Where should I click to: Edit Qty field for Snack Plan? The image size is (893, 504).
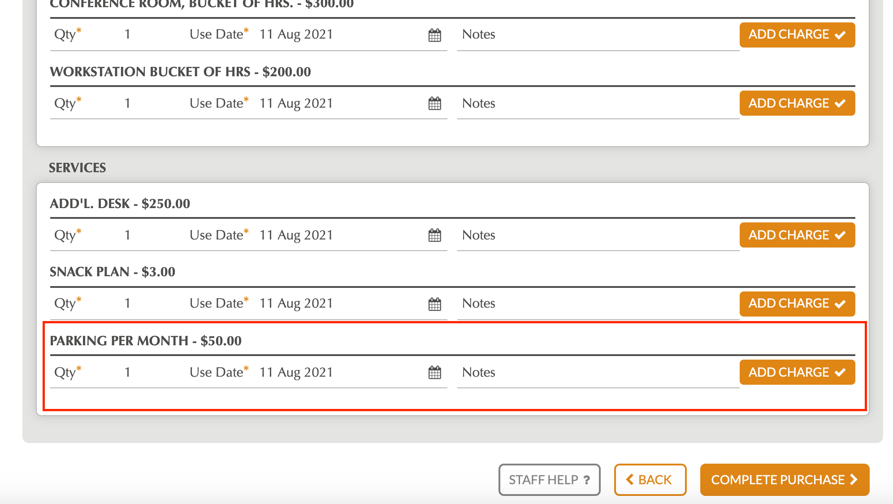(128, 304)
